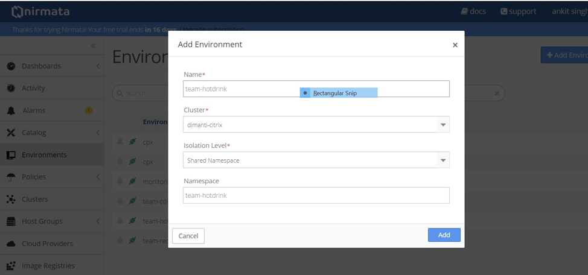Open the Isolation Level dropdown
Viewport: 588px width, 275px height.
(x=443, y=160)
